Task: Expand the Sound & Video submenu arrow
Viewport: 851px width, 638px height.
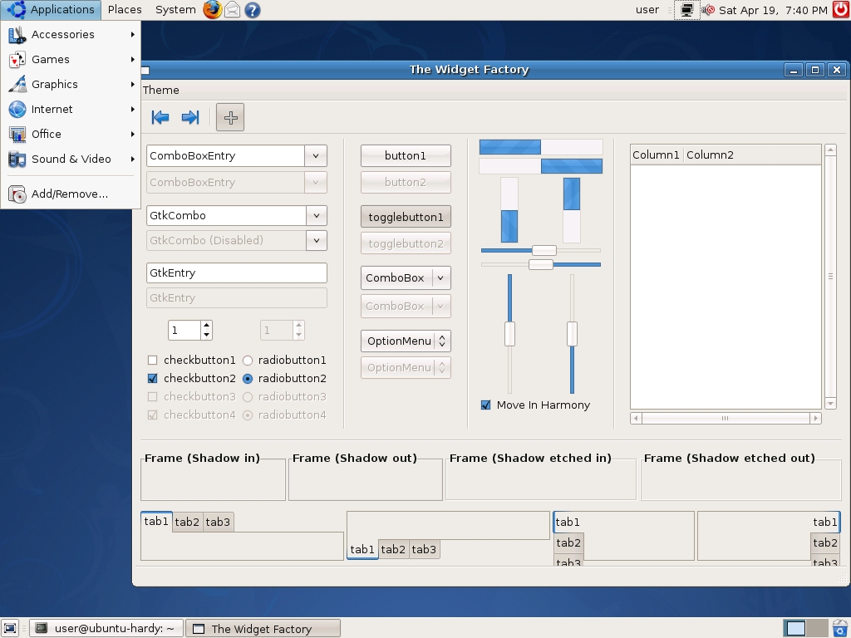Action: click(132, 159)
